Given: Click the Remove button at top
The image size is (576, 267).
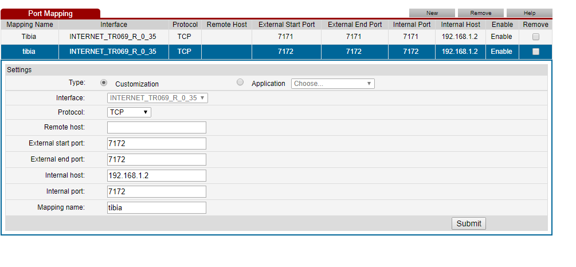Looking at the screenshot, I should [480, 13].
